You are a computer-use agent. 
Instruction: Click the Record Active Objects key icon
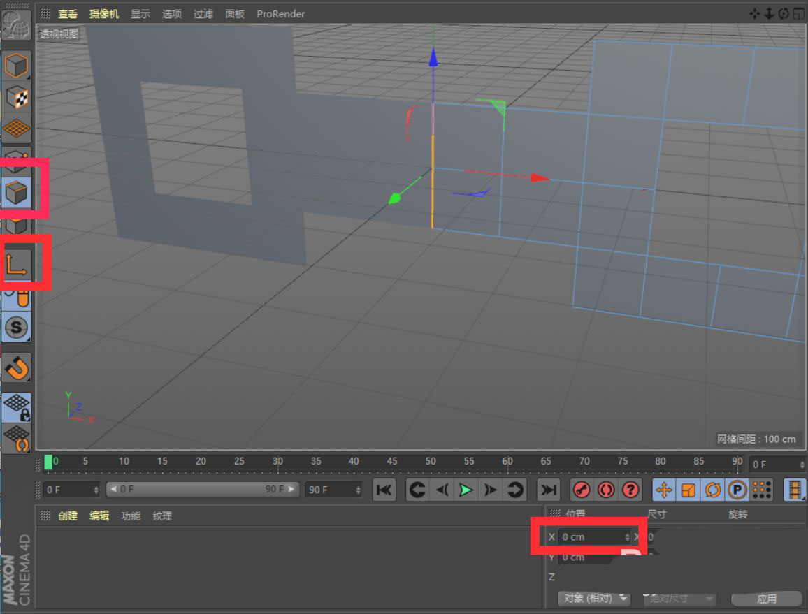pos(581,490)
